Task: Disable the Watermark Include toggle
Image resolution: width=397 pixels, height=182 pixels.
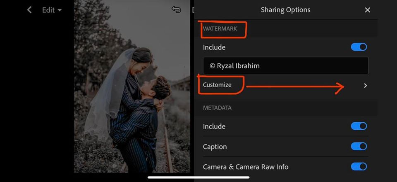Action: click(359, 47)
